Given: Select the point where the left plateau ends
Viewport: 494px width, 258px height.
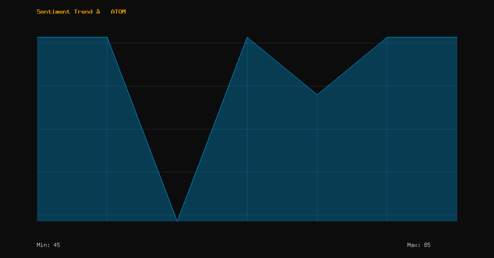Looking at the screenshot, I should 107,37.
